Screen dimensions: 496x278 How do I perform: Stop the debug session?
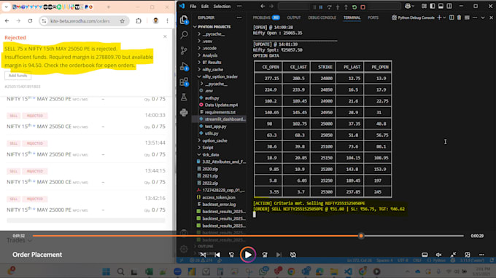pyautogui.click(x=363, y=7)
